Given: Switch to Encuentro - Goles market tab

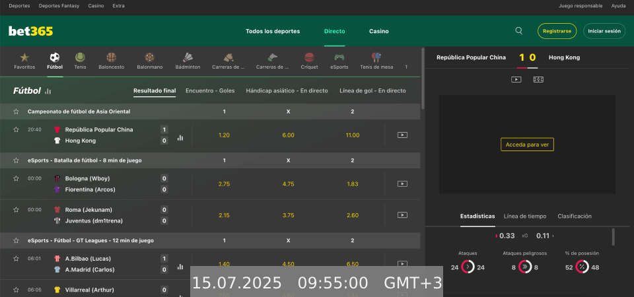Looking at the screenshot, I should (210, 90).
